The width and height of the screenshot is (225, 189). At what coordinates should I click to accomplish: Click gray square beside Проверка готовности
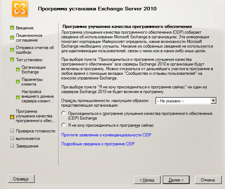tap(12, 131)
